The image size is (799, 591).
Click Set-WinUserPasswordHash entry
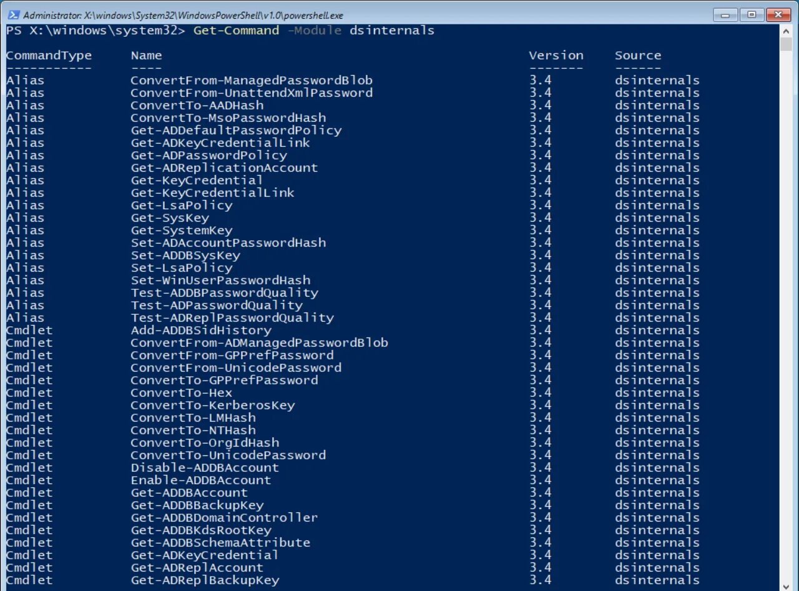220,281
